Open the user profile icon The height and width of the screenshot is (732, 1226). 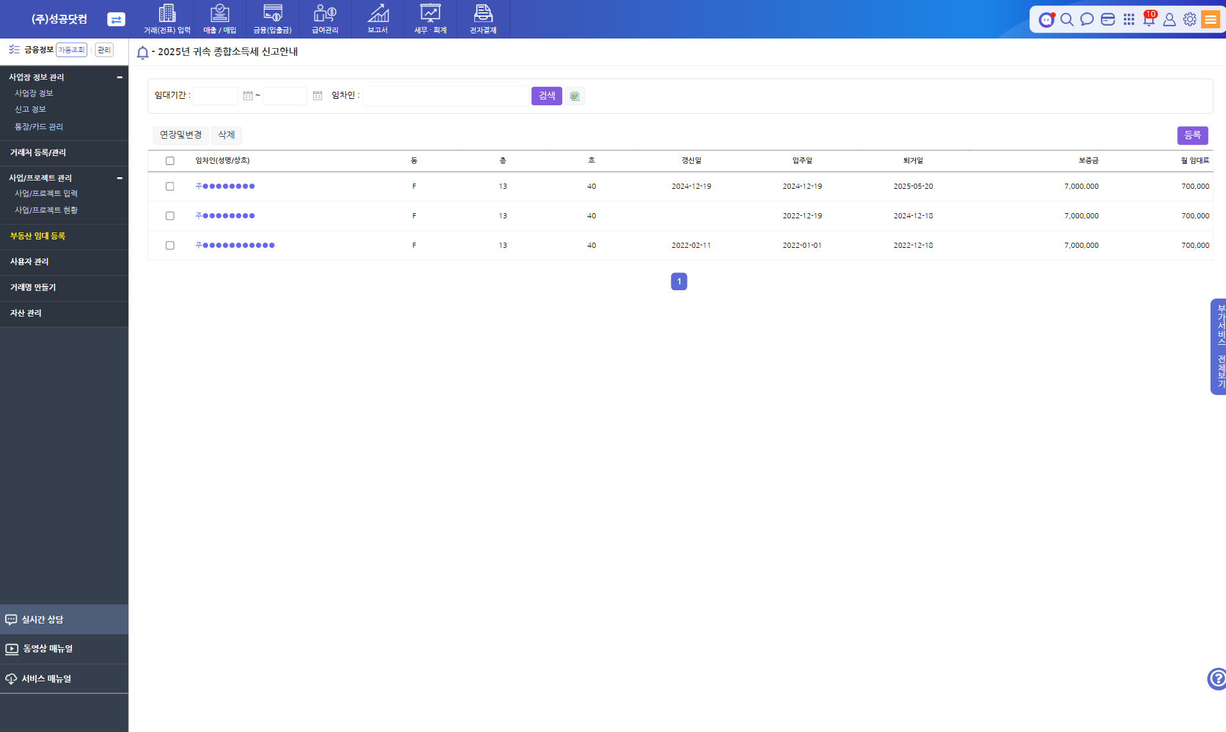click(1170, 19)
